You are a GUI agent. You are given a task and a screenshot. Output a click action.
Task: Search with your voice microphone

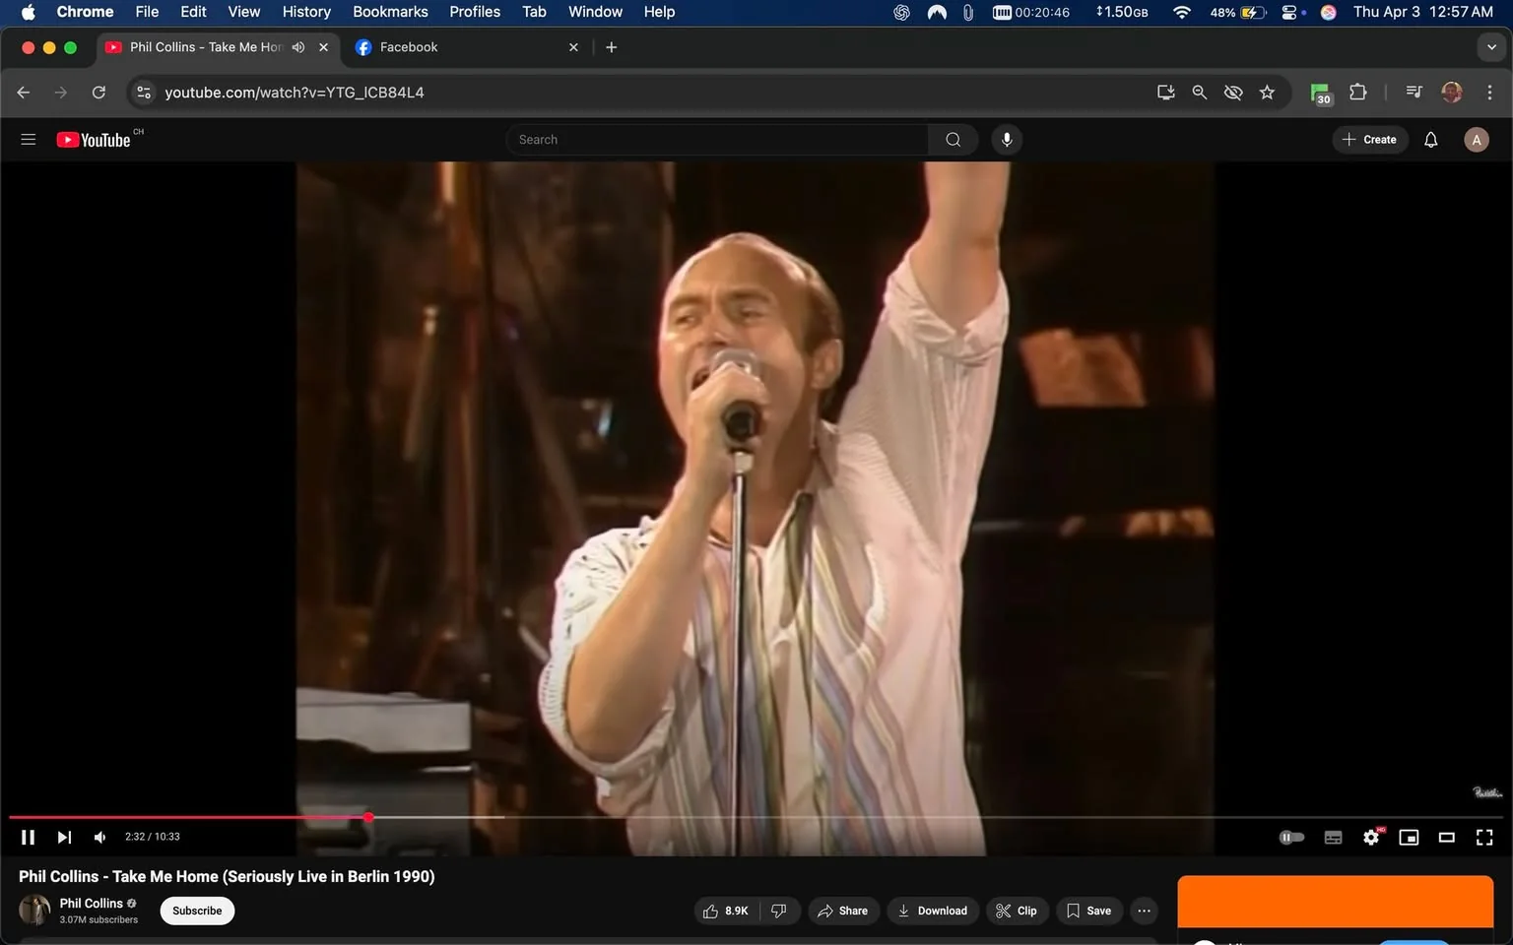tap(1007, 140)
